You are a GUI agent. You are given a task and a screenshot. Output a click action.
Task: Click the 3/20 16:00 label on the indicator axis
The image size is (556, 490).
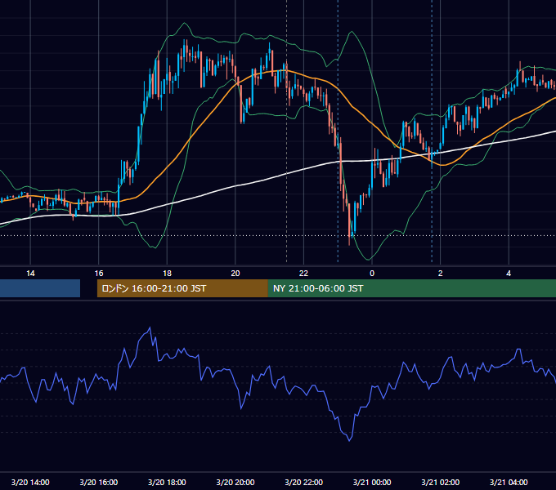pyautogui.click(x=99, y=482)
